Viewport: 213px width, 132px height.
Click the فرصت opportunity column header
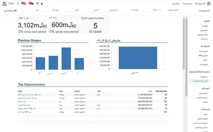pos(20,91)
